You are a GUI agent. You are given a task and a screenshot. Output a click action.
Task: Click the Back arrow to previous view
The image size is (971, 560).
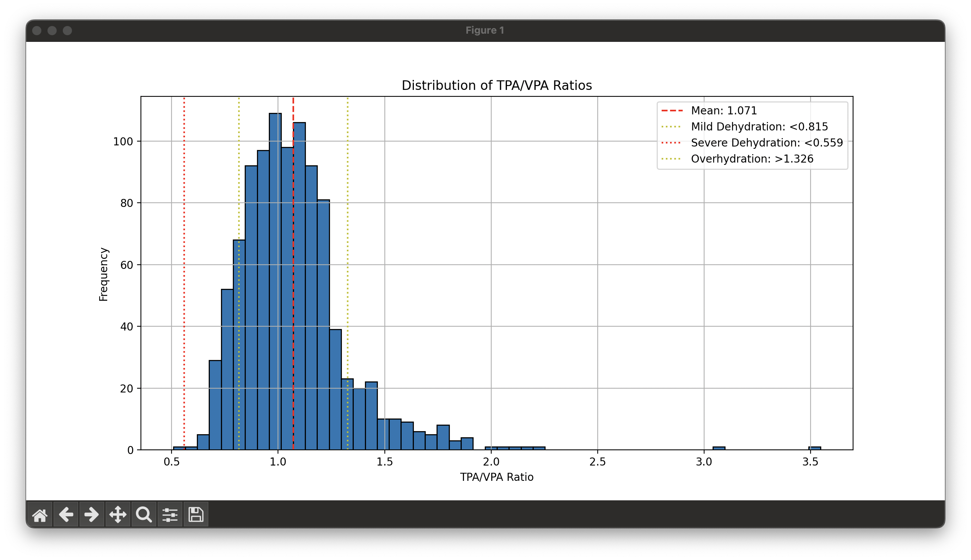click(66, 514)
